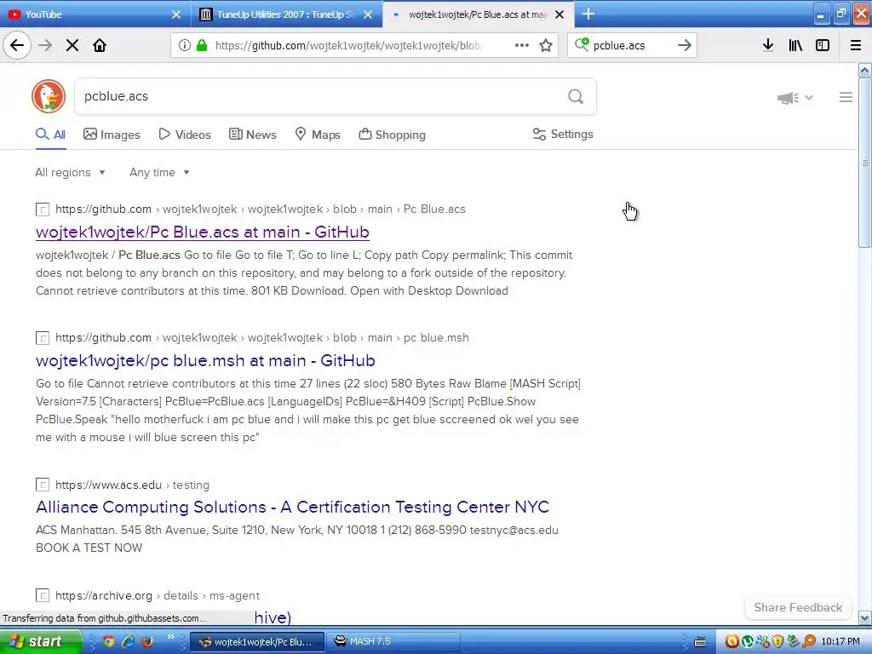This screenshot has width=872, height=654.
Task: Select wojtek1wojtek/Pc Blu... taskbar button
Action: click(x=257, y=642)
